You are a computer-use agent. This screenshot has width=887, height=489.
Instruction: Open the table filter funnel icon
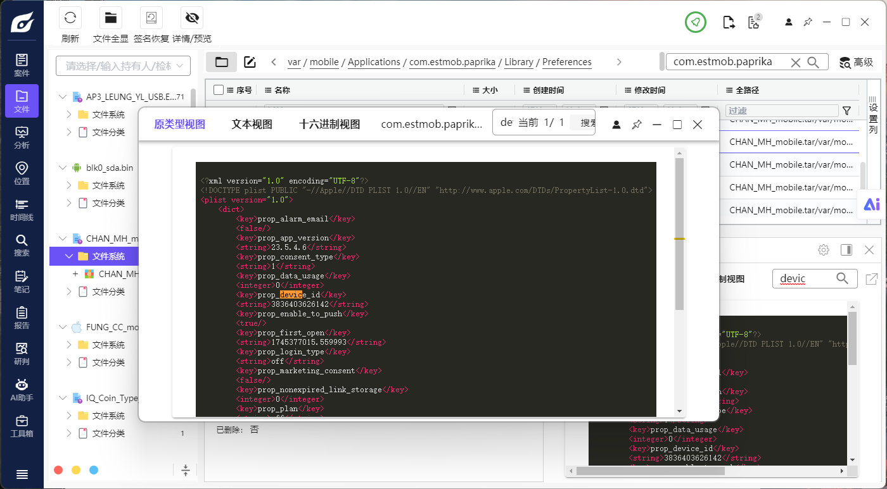846,111
